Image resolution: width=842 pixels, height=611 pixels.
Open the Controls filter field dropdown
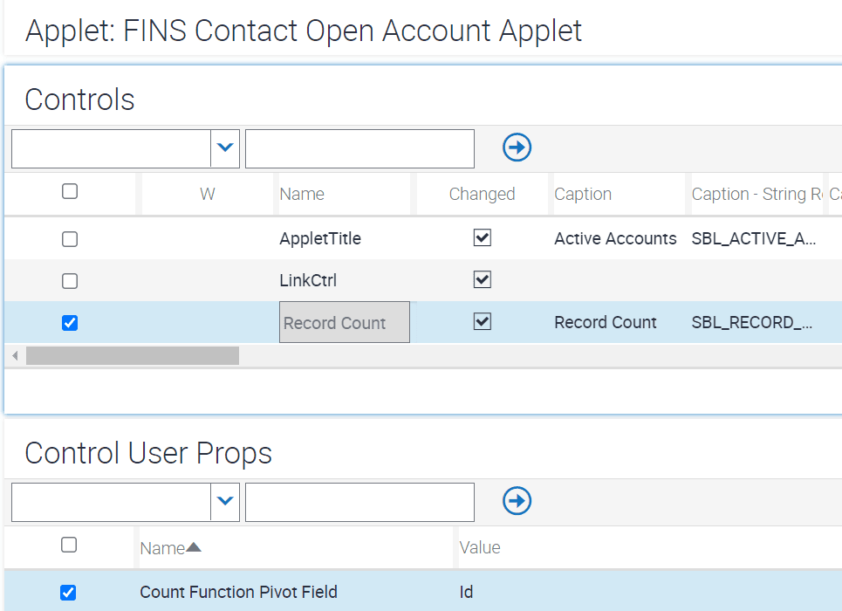pos(225,148)
